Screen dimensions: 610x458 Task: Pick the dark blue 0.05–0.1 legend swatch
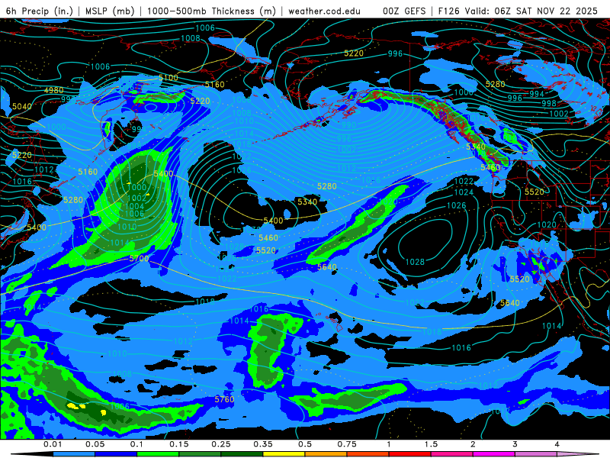pyautogui.click(x=116, y=454)
